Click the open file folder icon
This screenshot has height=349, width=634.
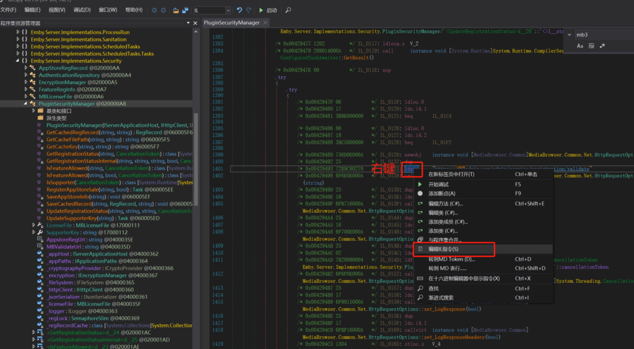(176, 11)
